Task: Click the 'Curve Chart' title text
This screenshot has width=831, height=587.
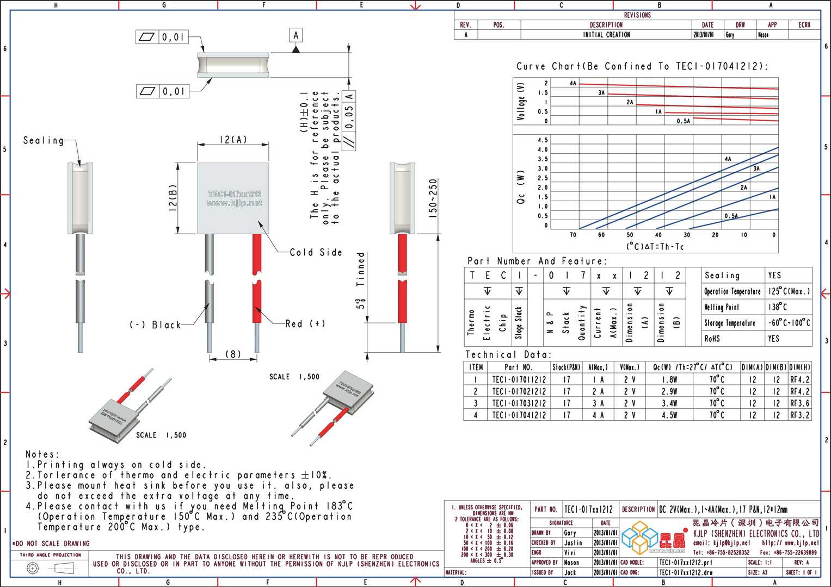Action: 642,66
